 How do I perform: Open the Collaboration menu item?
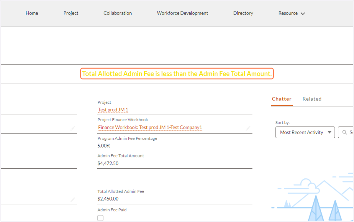pos(118,13)
